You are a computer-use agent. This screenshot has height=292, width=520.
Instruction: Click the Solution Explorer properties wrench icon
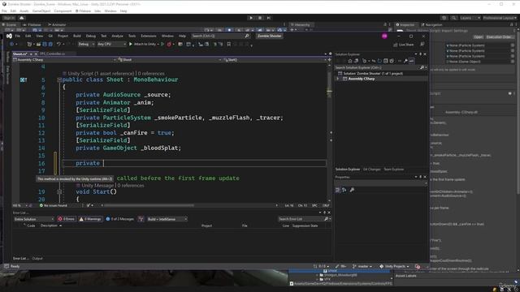click(x=405, y=61)
